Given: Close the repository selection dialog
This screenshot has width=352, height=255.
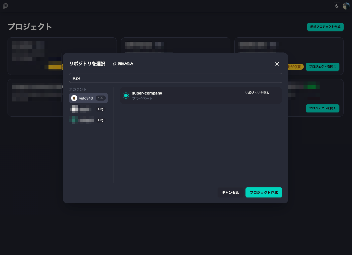Looking at the screenshot, I should click(277, 64).
